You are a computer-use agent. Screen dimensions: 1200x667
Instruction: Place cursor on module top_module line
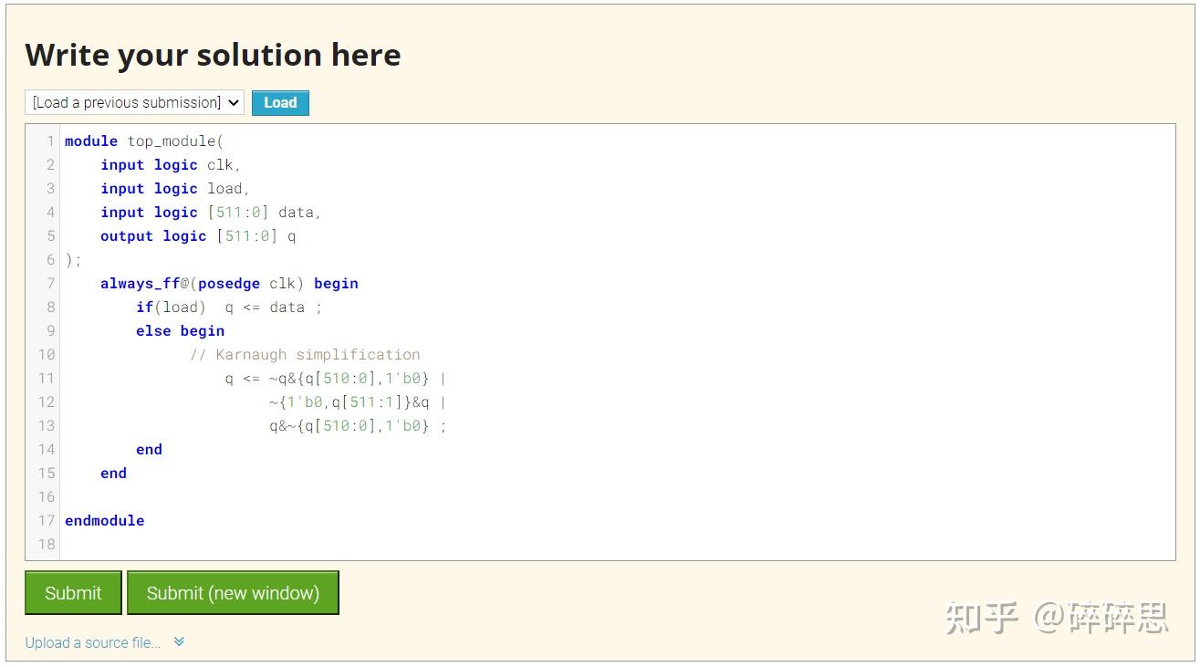(x=143, y=141)
